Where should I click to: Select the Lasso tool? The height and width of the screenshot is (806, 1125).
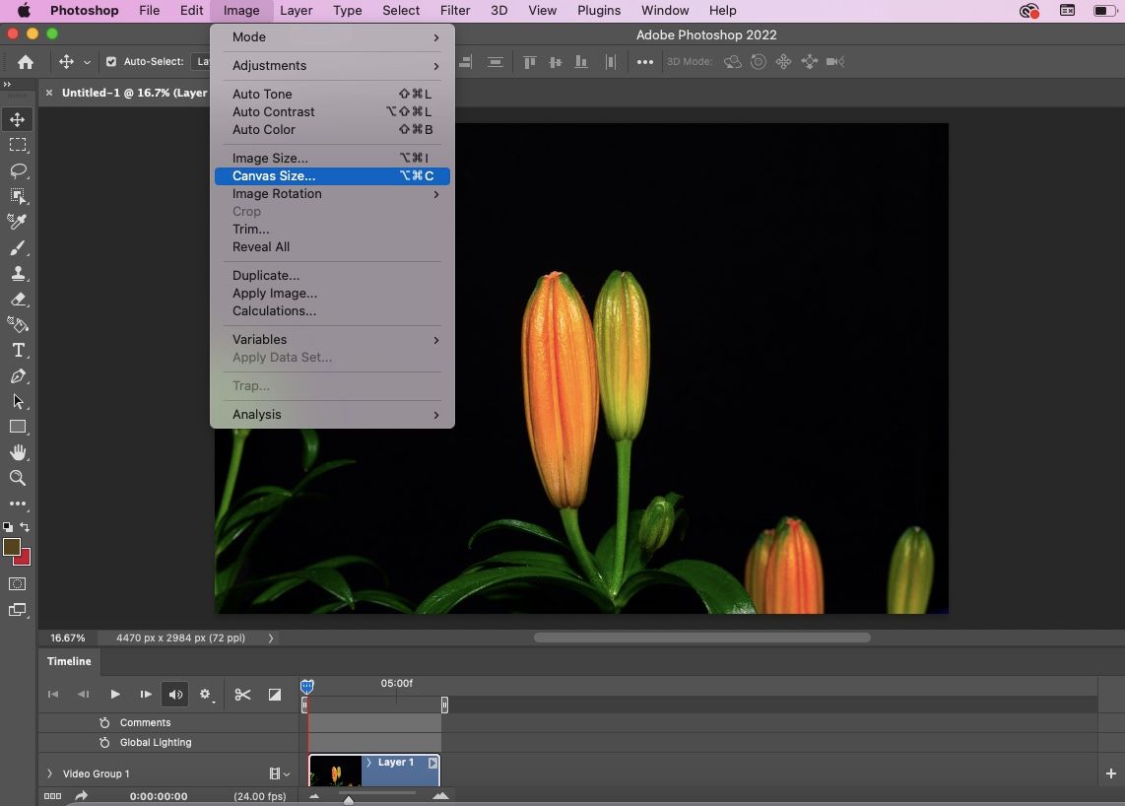18,170
